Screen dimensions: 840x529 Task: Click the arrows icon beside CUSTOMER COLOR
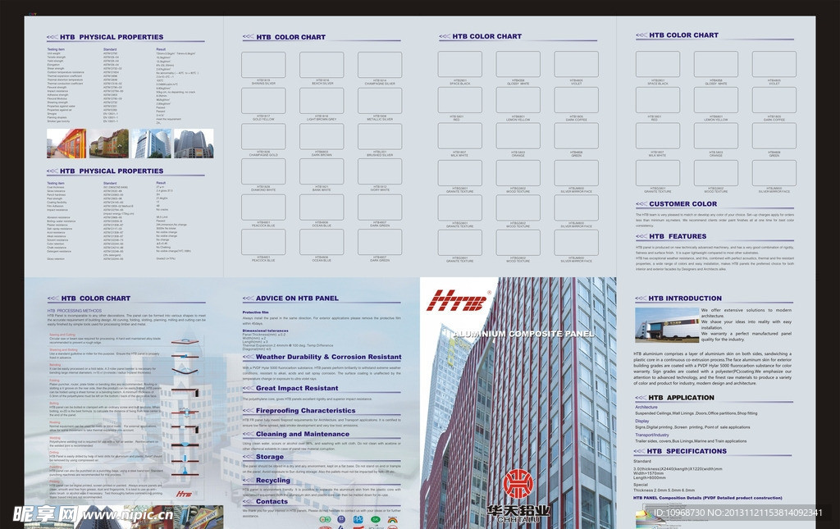[x=640, y=204]
